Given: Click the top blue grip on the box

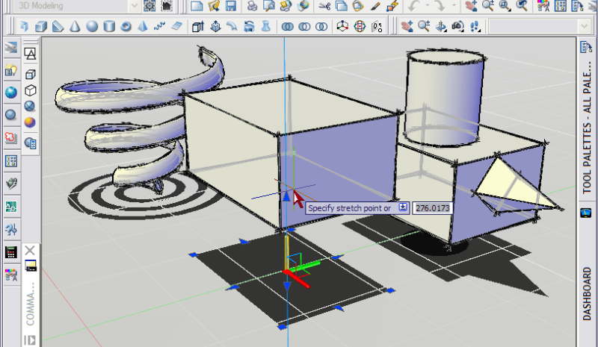Looking at the screenshot, I should (x=286, y=196).
